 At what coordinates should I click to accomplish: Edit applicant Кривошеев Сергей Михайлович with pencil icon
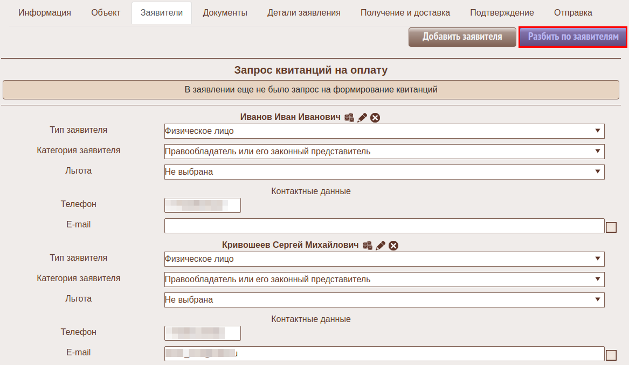coord(381,246)
